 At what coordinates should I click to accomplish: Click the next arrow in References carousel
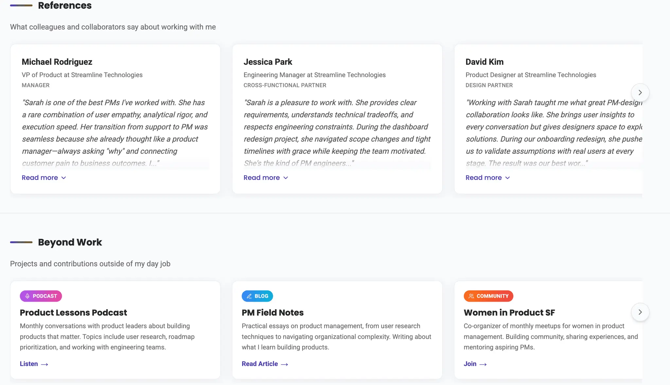640,92
